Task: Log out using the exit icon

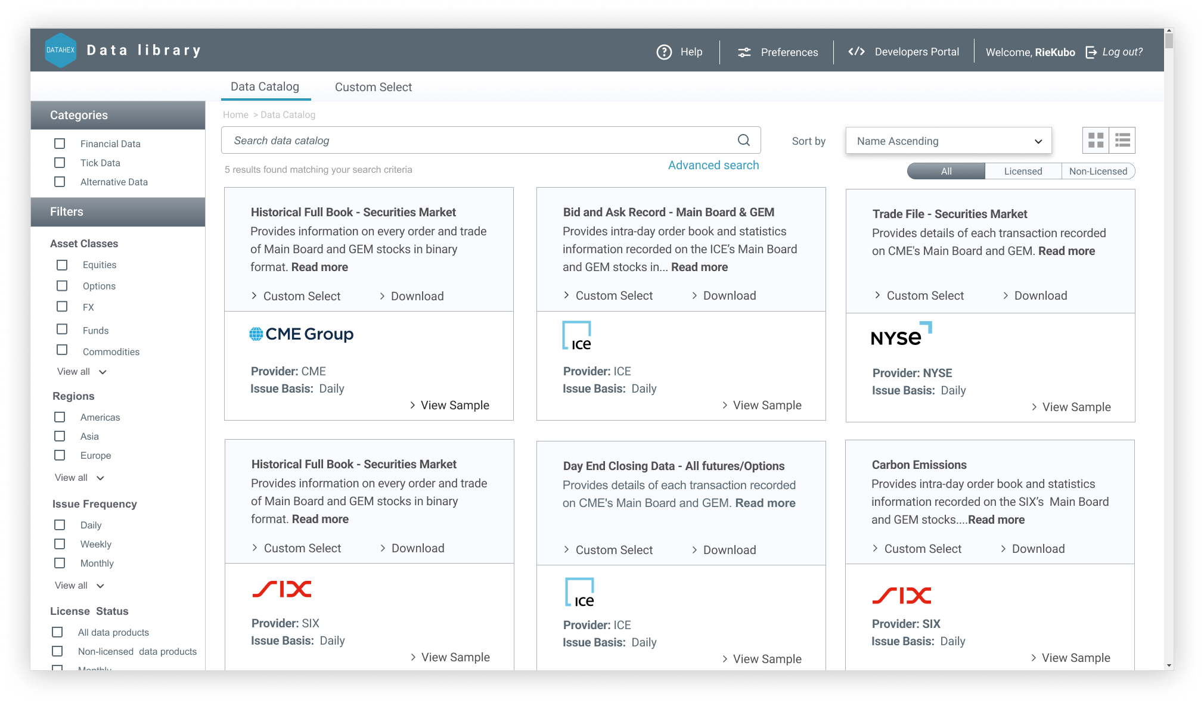Action: (1091, 52)
